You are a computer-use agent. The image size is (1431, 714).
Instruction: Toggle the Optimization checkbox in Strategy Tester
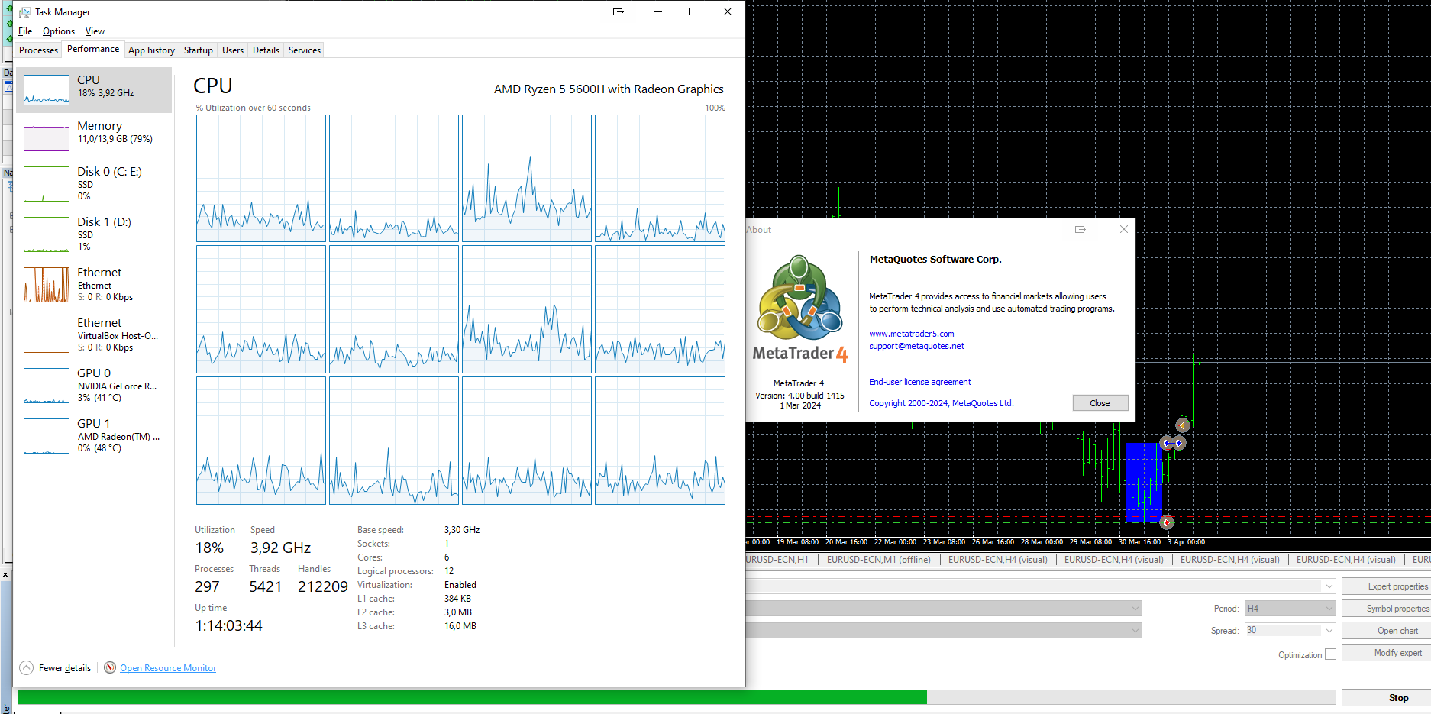(x=1330, y=654)
